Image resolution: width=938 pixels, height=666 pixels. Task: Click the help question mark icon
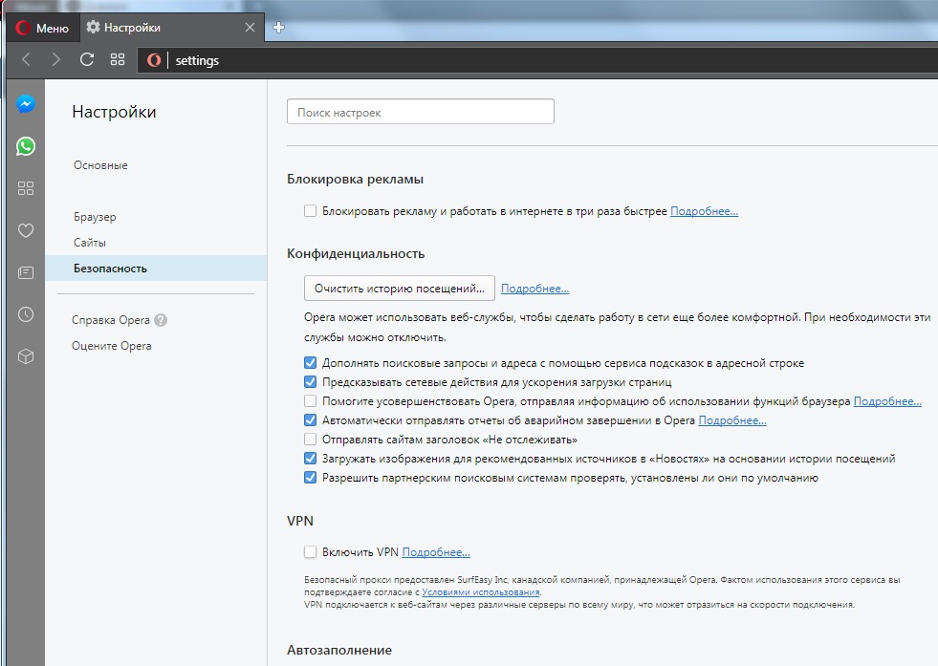click(161, 320)
